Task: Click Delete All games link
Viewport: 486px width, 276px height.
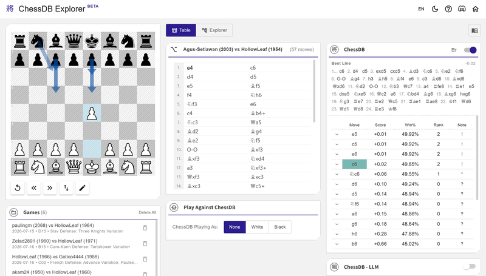Action: 147,212
